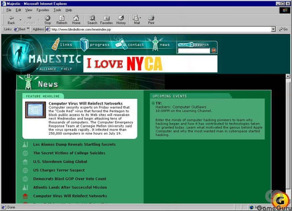
Task: Click building icon beside U.S. Slowdown headline
Action: click(x=25, y=162)
